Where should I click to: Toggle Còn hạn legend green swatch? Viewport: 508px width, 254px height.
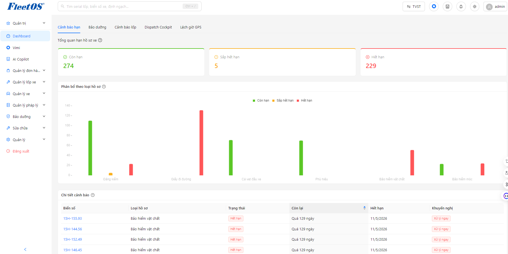(254, 101)
